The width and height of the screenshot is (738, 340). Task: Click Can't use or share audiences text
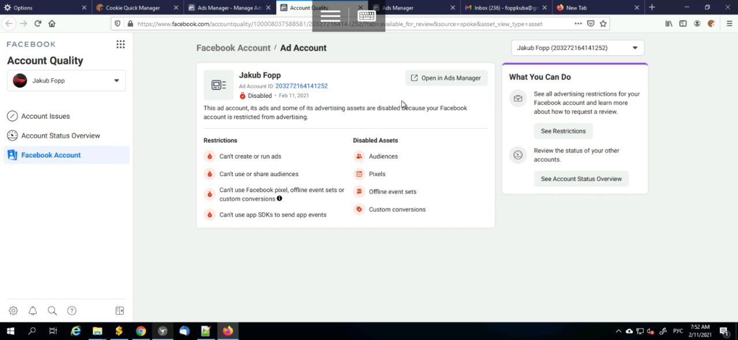(259, 174)
